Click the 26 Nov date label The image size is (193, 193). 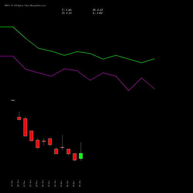click(x=43, y=183)
